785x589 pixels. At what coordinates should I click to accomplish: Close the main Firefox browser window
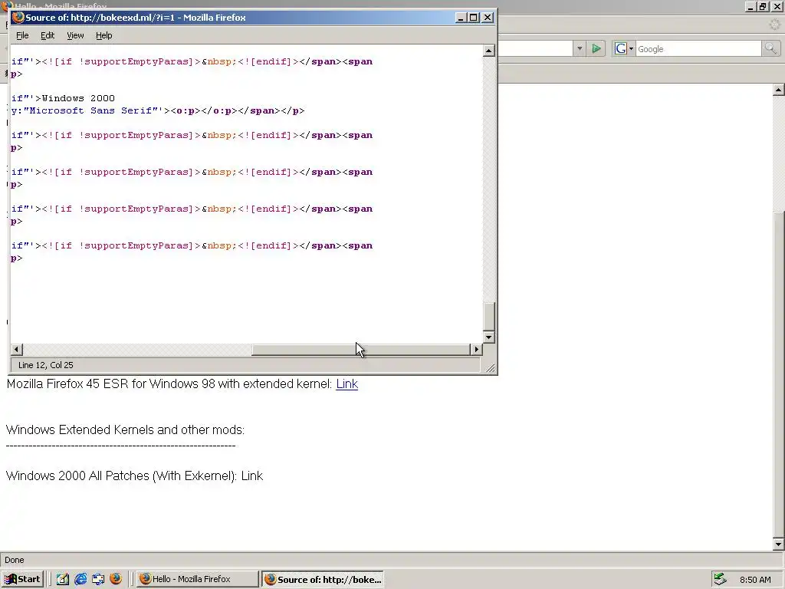777,6
